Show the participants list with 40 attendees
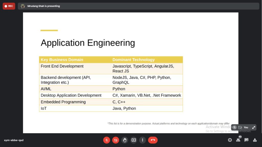This screenshot has width=262, height=147. 238,140
